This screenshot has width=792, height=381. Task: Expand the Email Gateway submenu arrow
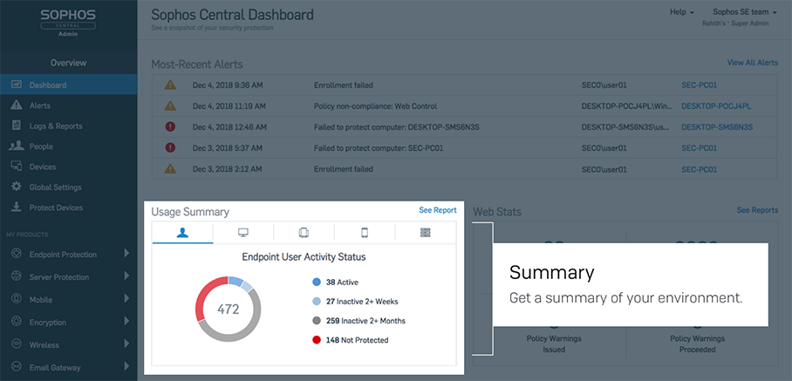coord(126,366)
